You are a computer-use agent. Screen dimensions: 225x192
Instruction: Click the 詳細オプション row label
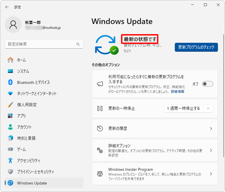(119, 146)
